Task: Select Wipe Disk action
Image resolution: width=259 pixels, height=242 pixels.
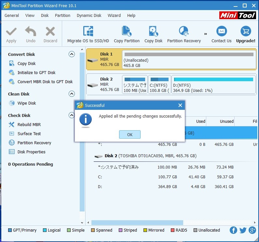Action: pyautogui.click(x=27, y=103)
